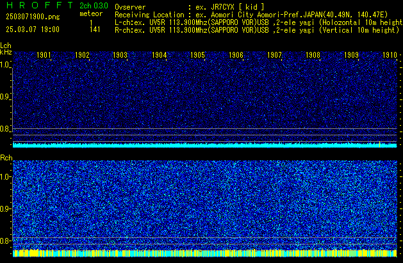Click the R-ch UV5R description line
This screenshot has height=263, width=403.
pyautogui.click(x=257, y=30)
